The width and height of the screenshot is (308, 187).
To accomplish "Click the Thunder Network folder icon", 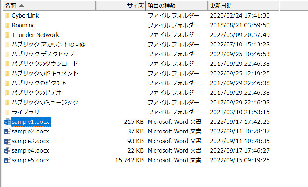I will (x=7, y=35).
